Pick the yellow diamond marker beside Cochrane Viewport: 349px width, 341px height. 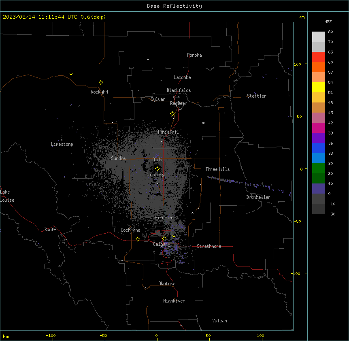click(x=138, y=239)
